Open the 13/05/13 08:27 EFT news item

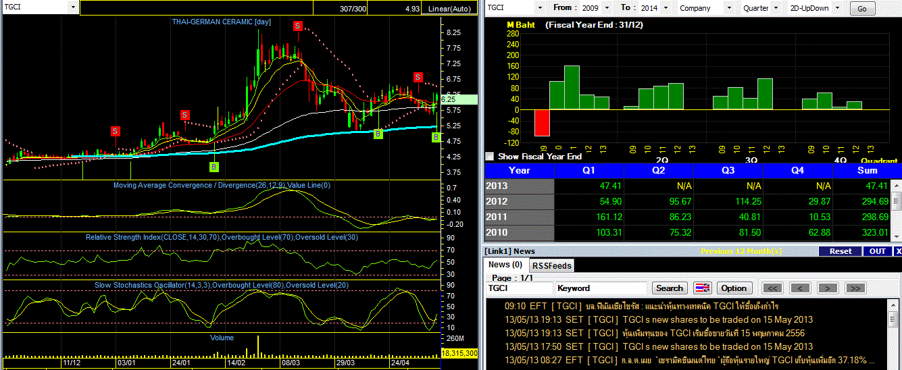pos(689,360)
